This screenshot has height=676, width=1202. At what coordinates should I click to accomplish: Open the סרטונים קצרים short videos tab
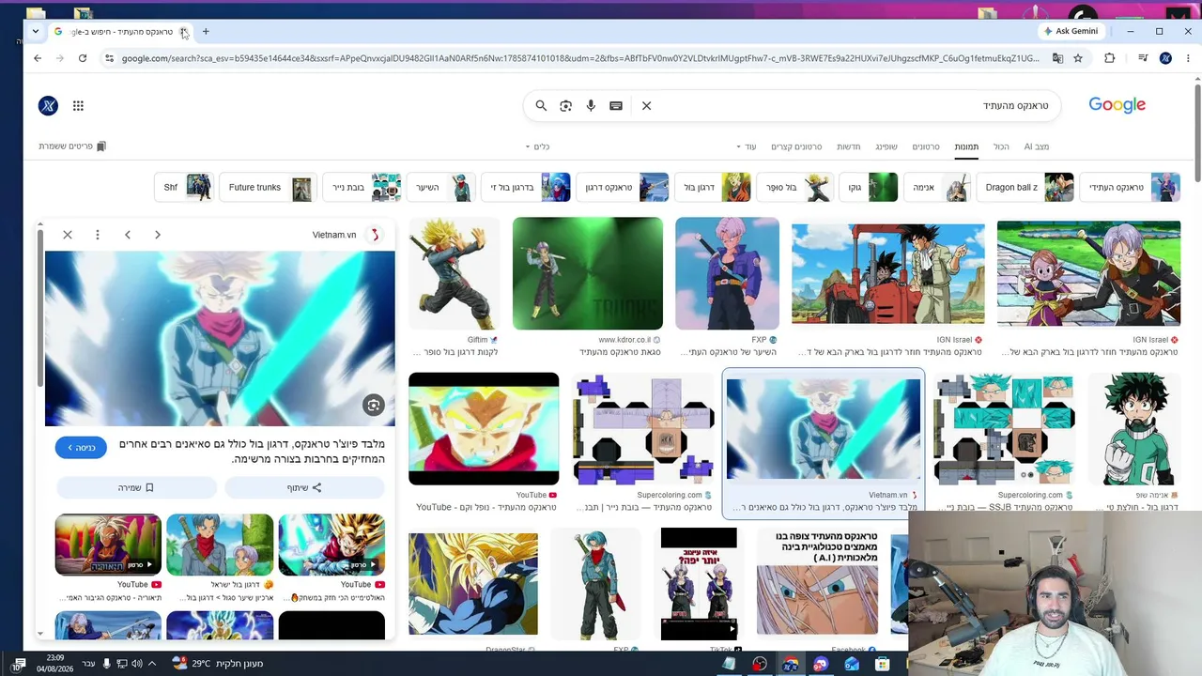(796, 146)
